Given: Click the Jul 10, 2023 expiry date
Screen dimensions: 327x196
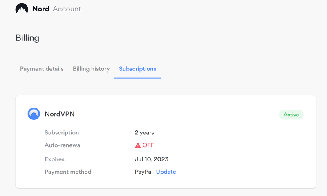Looking at the screenshot, I should pos(152,159).
